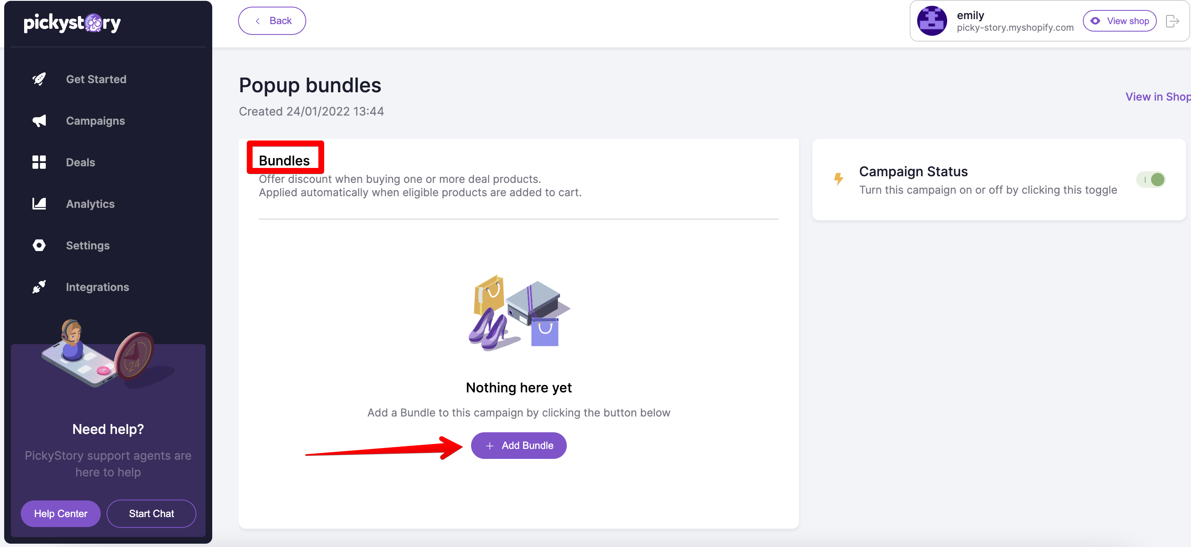Click the Integrations plug icon

tap(39, 287)
